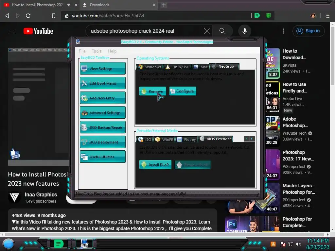Switch to the Linux/BSD tab
The width and height of the screenshot is (335, 251).
(x=177, y=67)
